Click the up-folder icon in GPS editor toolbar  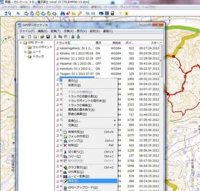click(x=23, y=37)
